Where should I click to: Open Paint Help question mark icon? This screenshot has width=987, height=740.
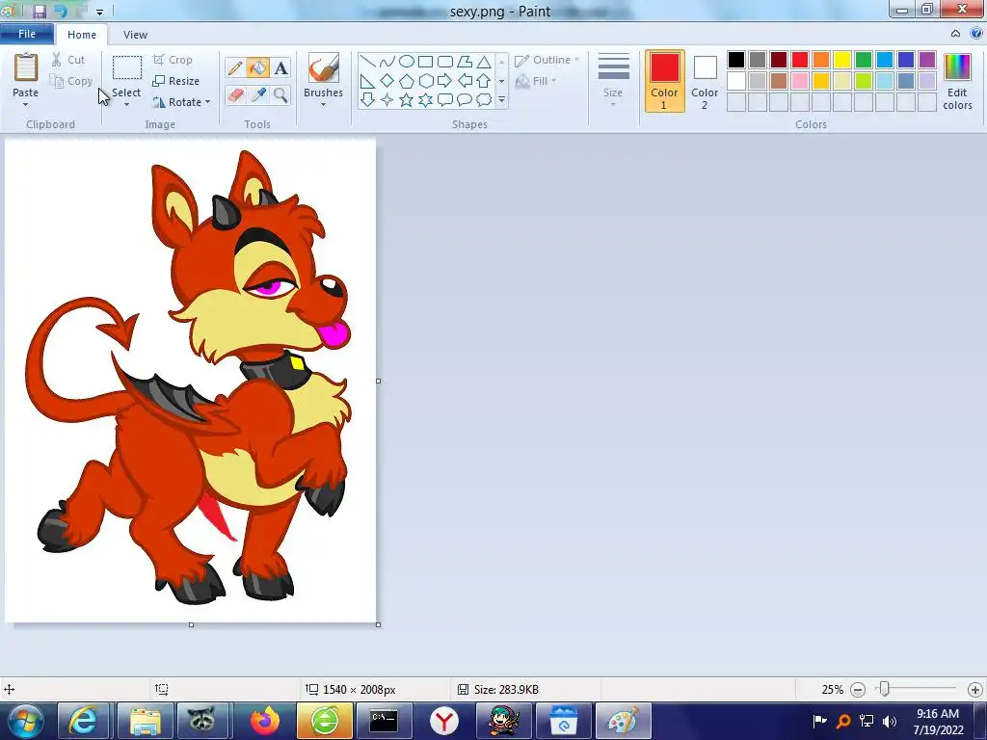(976, 34)
